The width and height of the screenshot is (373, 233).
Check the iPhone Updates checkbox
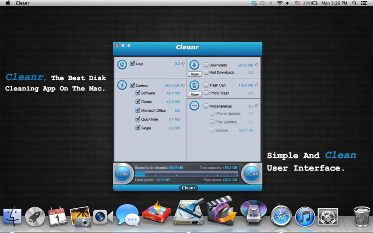click(212, 113)
